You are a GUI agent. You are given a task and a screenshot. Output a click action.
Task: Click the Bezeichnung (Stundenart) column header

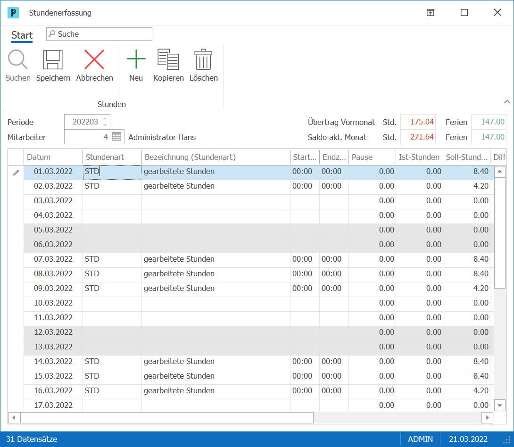[216, 157]
